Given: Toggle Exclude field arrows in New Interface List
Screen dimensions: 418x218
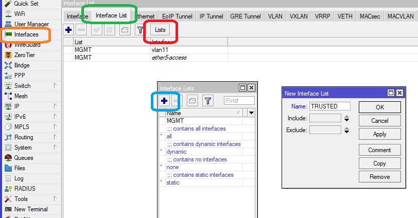Looking at the screenshot, I should click(x=346, y=130).
